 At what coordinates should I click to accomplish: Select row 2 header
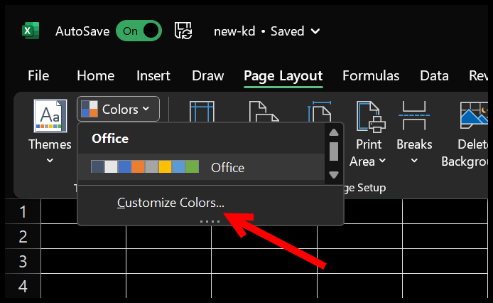(x=23, y=236)
